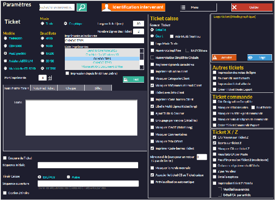Screen dimensions: 275x200
Task: Click the green printer Test button
Action: click(x=133, y=79)
